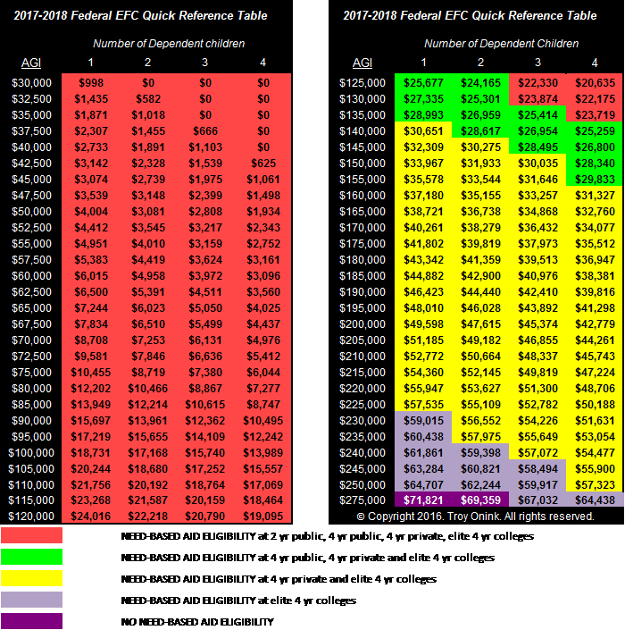This screenshot has height=630, width=625.
Task: Select the $24,016 cell
Action: (x=91, y=517)
